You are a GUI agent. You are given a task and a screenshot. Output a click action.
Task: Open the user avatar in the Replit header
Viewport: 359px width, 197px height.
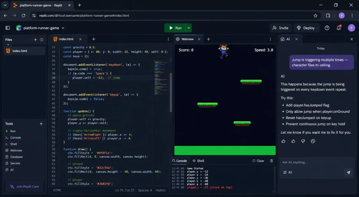pos(351,28)
